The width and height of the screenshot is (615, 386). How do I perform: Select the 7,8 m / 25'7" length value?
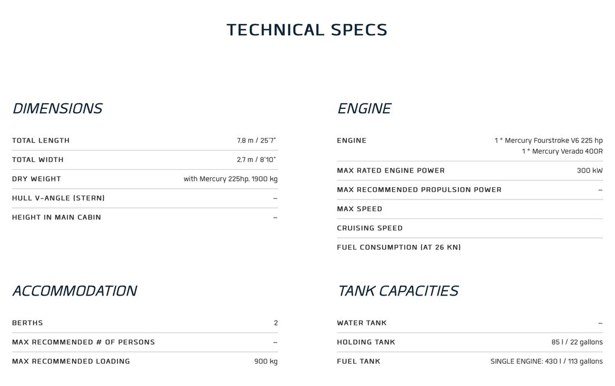pyautogui.click(x=257, y=140)
